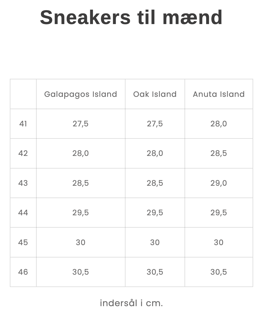Click the "indersål i cm." footnote text
This screenshot has width=263, height=313.
pyautogui.click(x=131, y=303)
